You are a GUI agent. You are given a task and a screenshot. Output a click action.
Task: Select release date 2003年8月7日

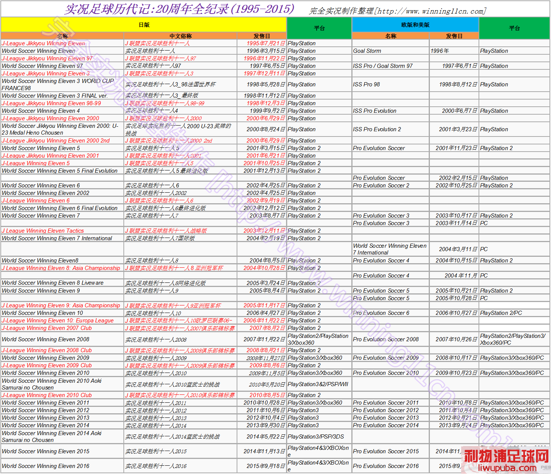262,216
